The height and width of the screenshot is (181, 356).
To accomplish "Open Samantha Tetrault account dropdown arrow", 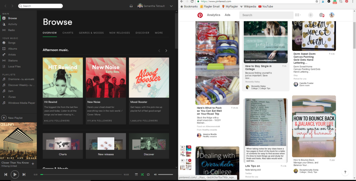I will pos(171,6).
